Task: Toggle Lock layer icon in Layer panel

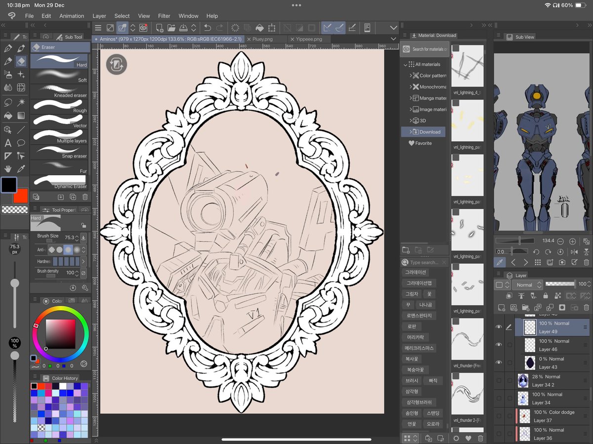Action: pyautogui.click(x=545, y=296)
